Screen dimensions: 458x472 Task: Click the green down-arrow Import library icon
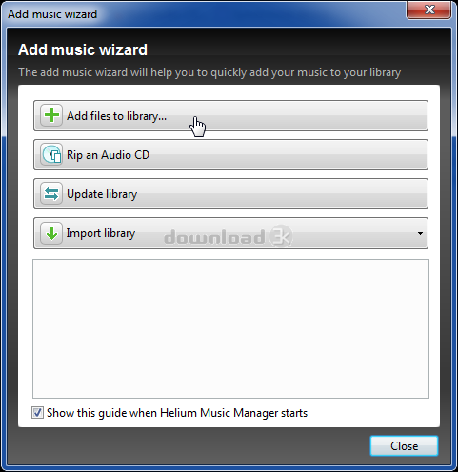click(51, 233)
